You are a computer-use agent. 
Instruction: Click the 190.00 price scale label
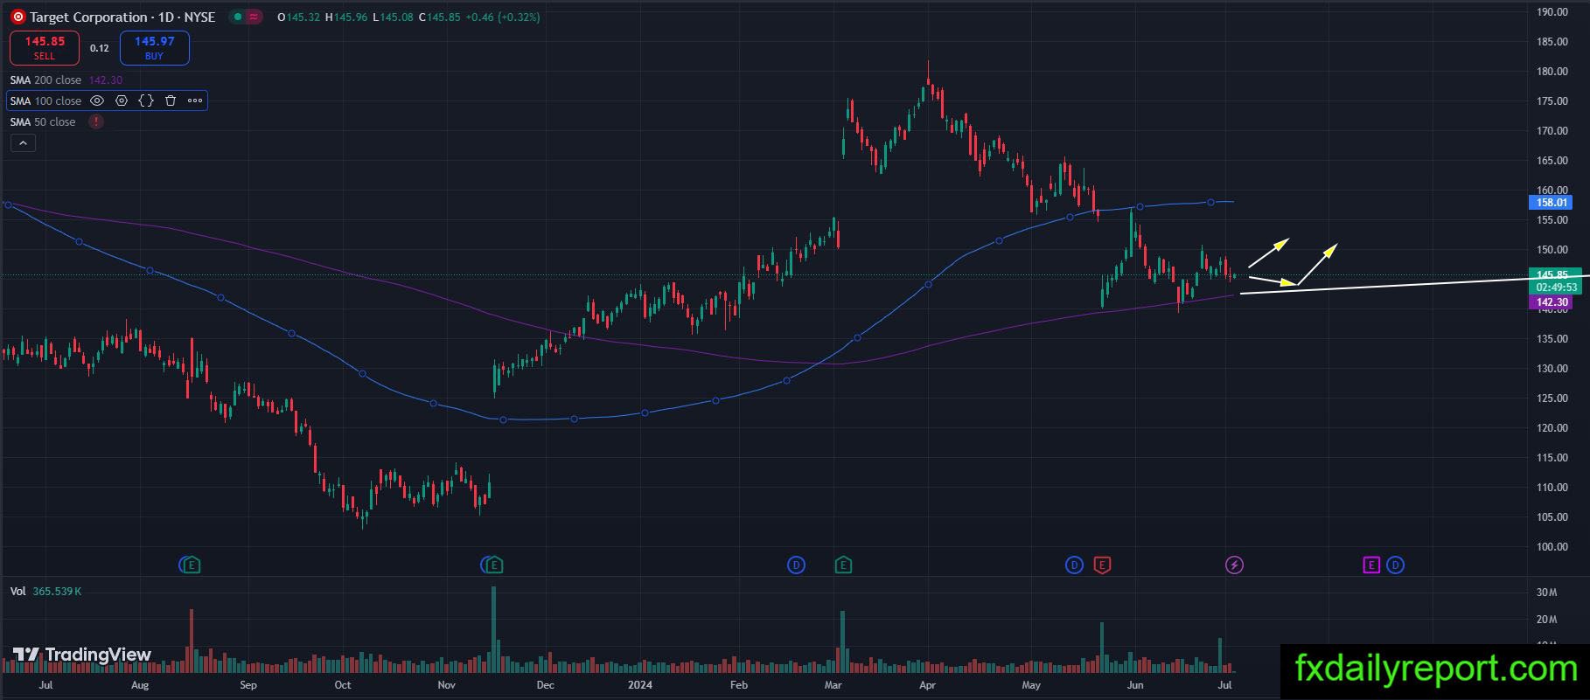pyautogui.click(x=1552, y=12)
